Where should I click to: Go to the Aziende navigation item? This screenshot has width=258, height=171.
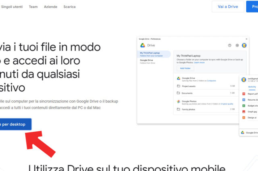pyautogui.click(x=50, y=7)
